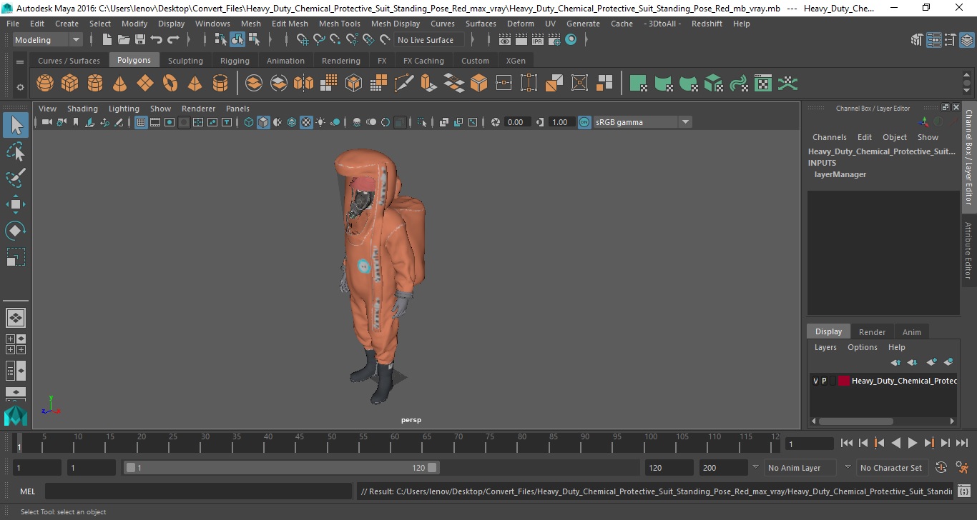Click the MEL command input field
The width and height of the screenshot is (977, 520).
point(198,491)
